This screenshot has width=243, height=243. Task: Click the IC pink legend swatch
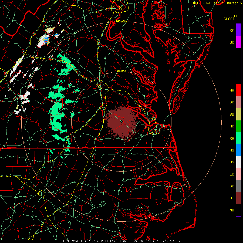pos(238,174)
